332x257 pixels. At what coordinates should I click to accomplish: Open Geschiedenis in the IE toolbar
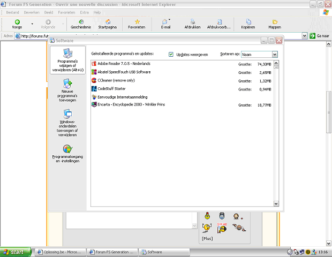click(x=81, y=24)
